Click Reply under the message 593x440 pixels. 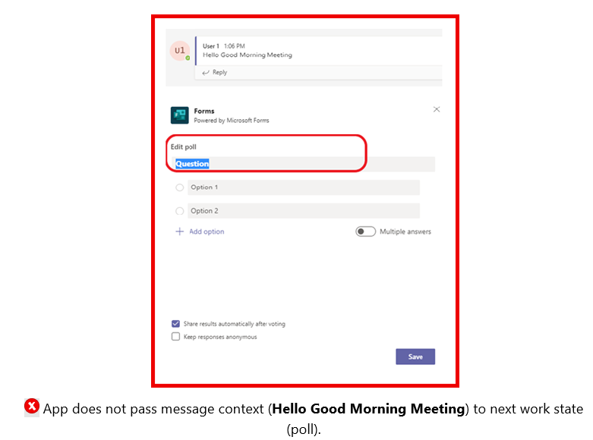(219, 73)
